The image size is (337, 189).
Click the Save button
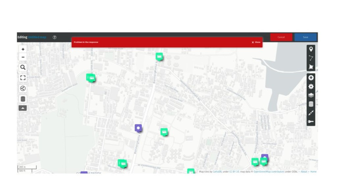point(305,37)
